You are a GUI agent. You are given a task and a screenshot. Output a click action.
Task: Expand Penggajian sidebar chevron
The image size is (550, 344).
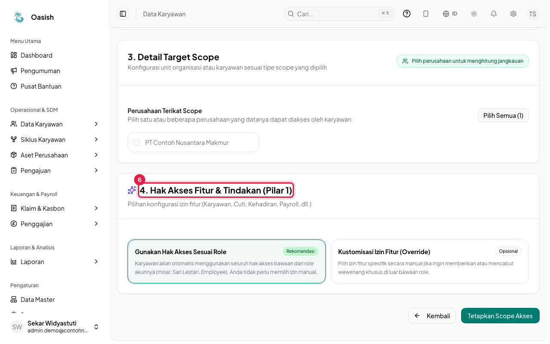96,224
